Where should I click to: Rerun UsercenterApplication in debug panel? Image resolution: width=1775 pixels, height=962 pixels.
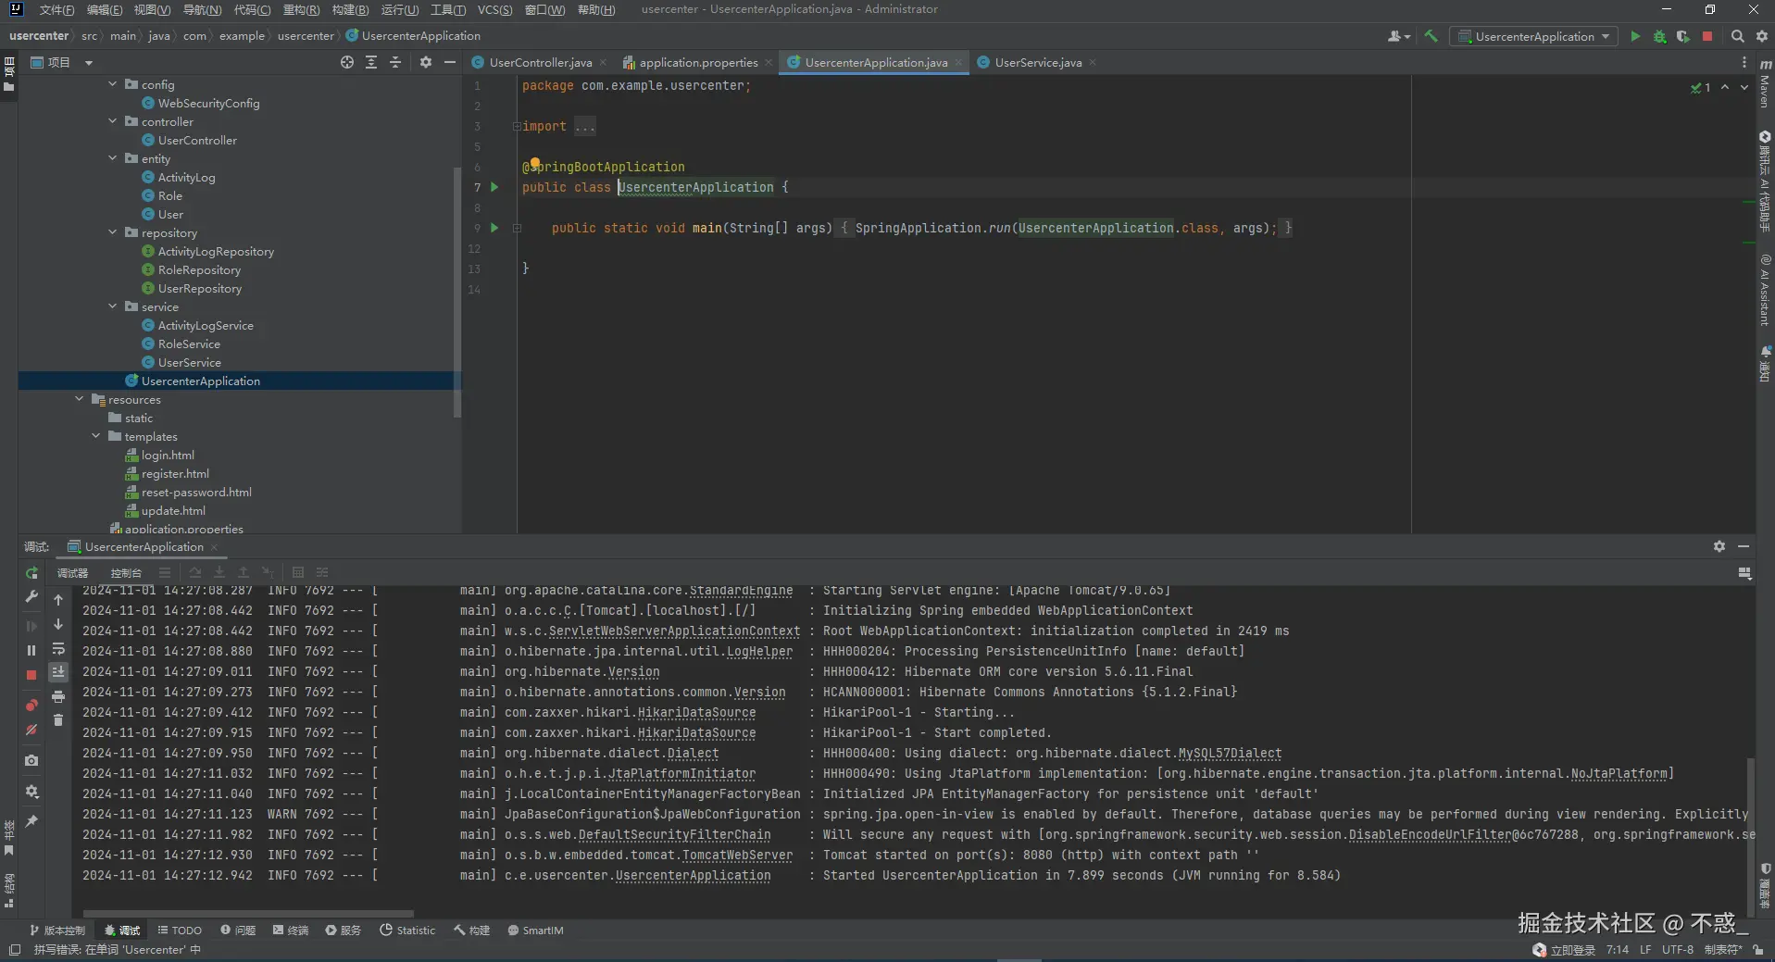(x=31, y=573)
